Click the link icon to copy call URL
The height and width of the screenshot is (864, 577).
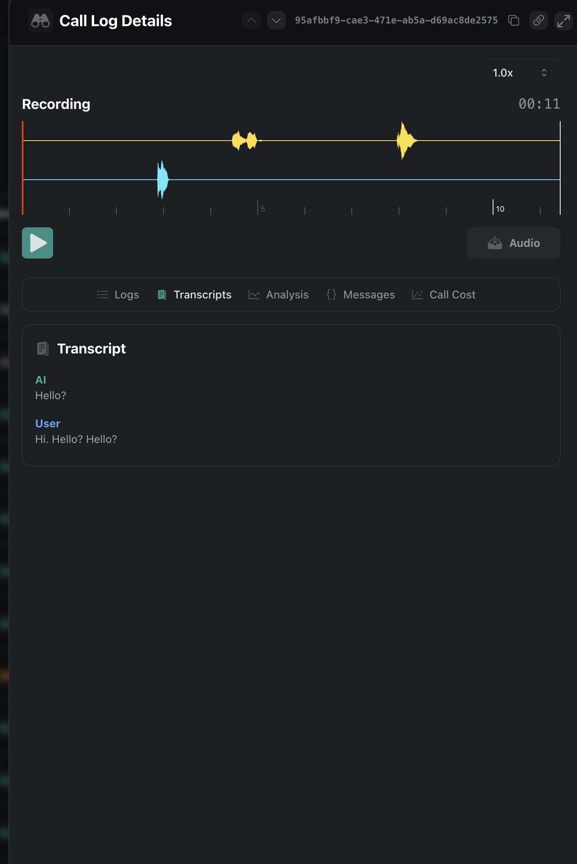click(539, 21)
